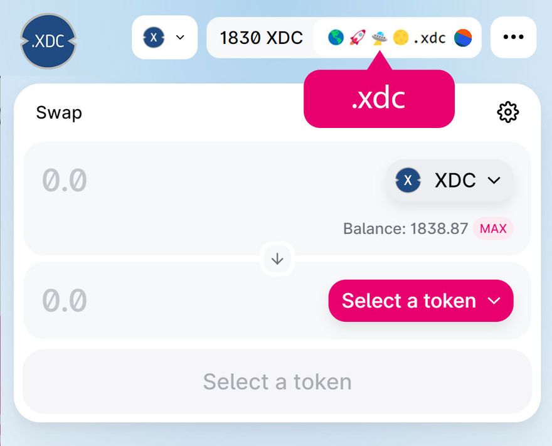The image size is (552, 446).
Task: Open the pink Select a token dropdown
Action: point(420,300)
